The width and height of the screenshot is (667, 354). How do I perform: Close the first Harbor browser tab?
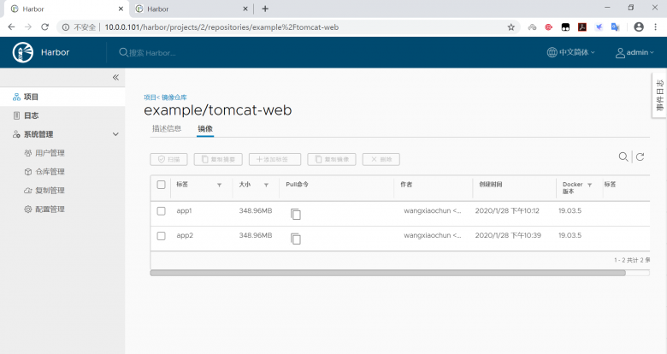coord(121,9)
